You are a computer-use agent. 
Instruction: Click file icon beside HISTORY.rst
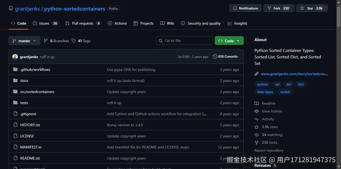pos(15,125)
